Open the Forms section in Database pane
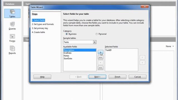Screen dimensions: 178x100 [x=12, y=38]
